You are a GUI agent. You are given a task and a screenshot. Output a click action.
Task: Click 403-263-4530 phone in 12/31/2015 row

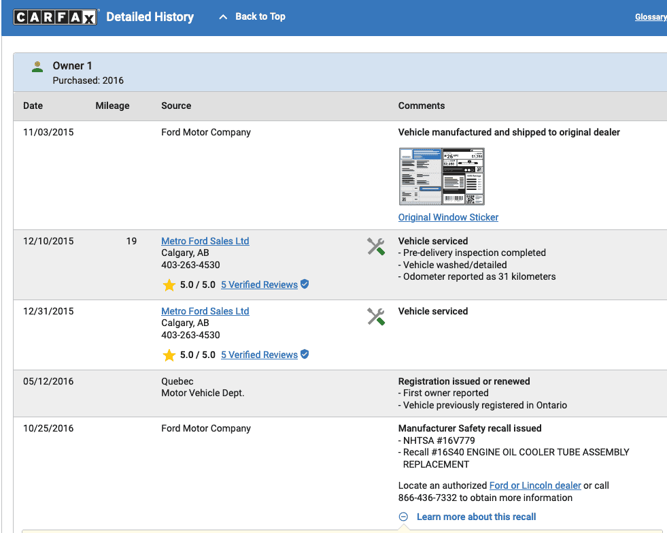(x=190, y=335)
